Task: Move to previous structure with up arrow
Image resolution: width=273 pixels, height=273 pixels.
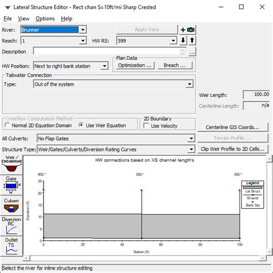Action: tap(192, 40)
